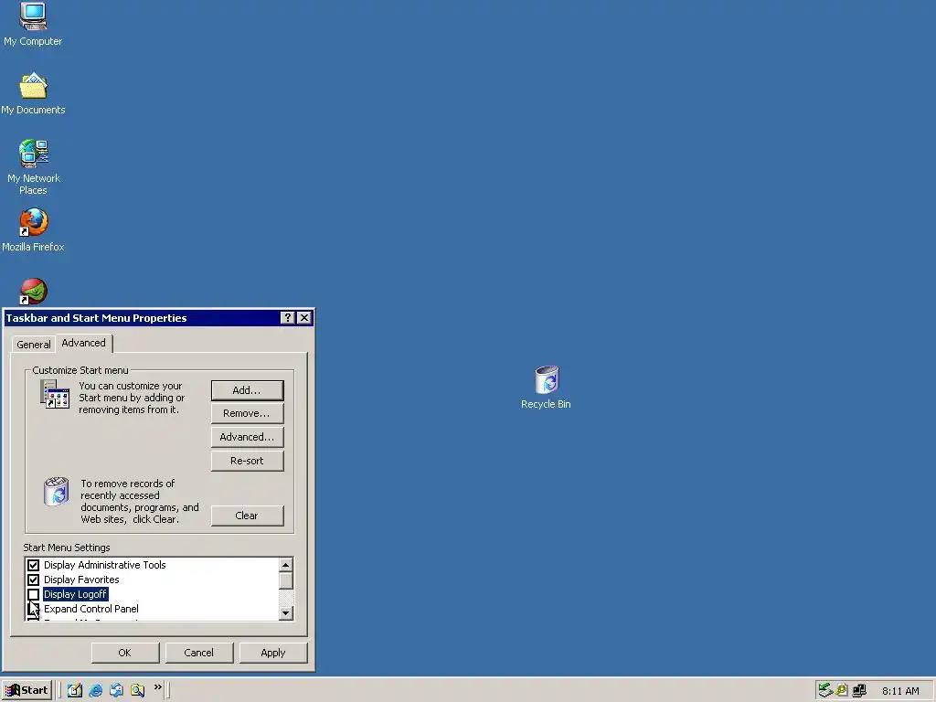
Task: Click Cancel in the properties dialog
Action: tap(198, 653)
